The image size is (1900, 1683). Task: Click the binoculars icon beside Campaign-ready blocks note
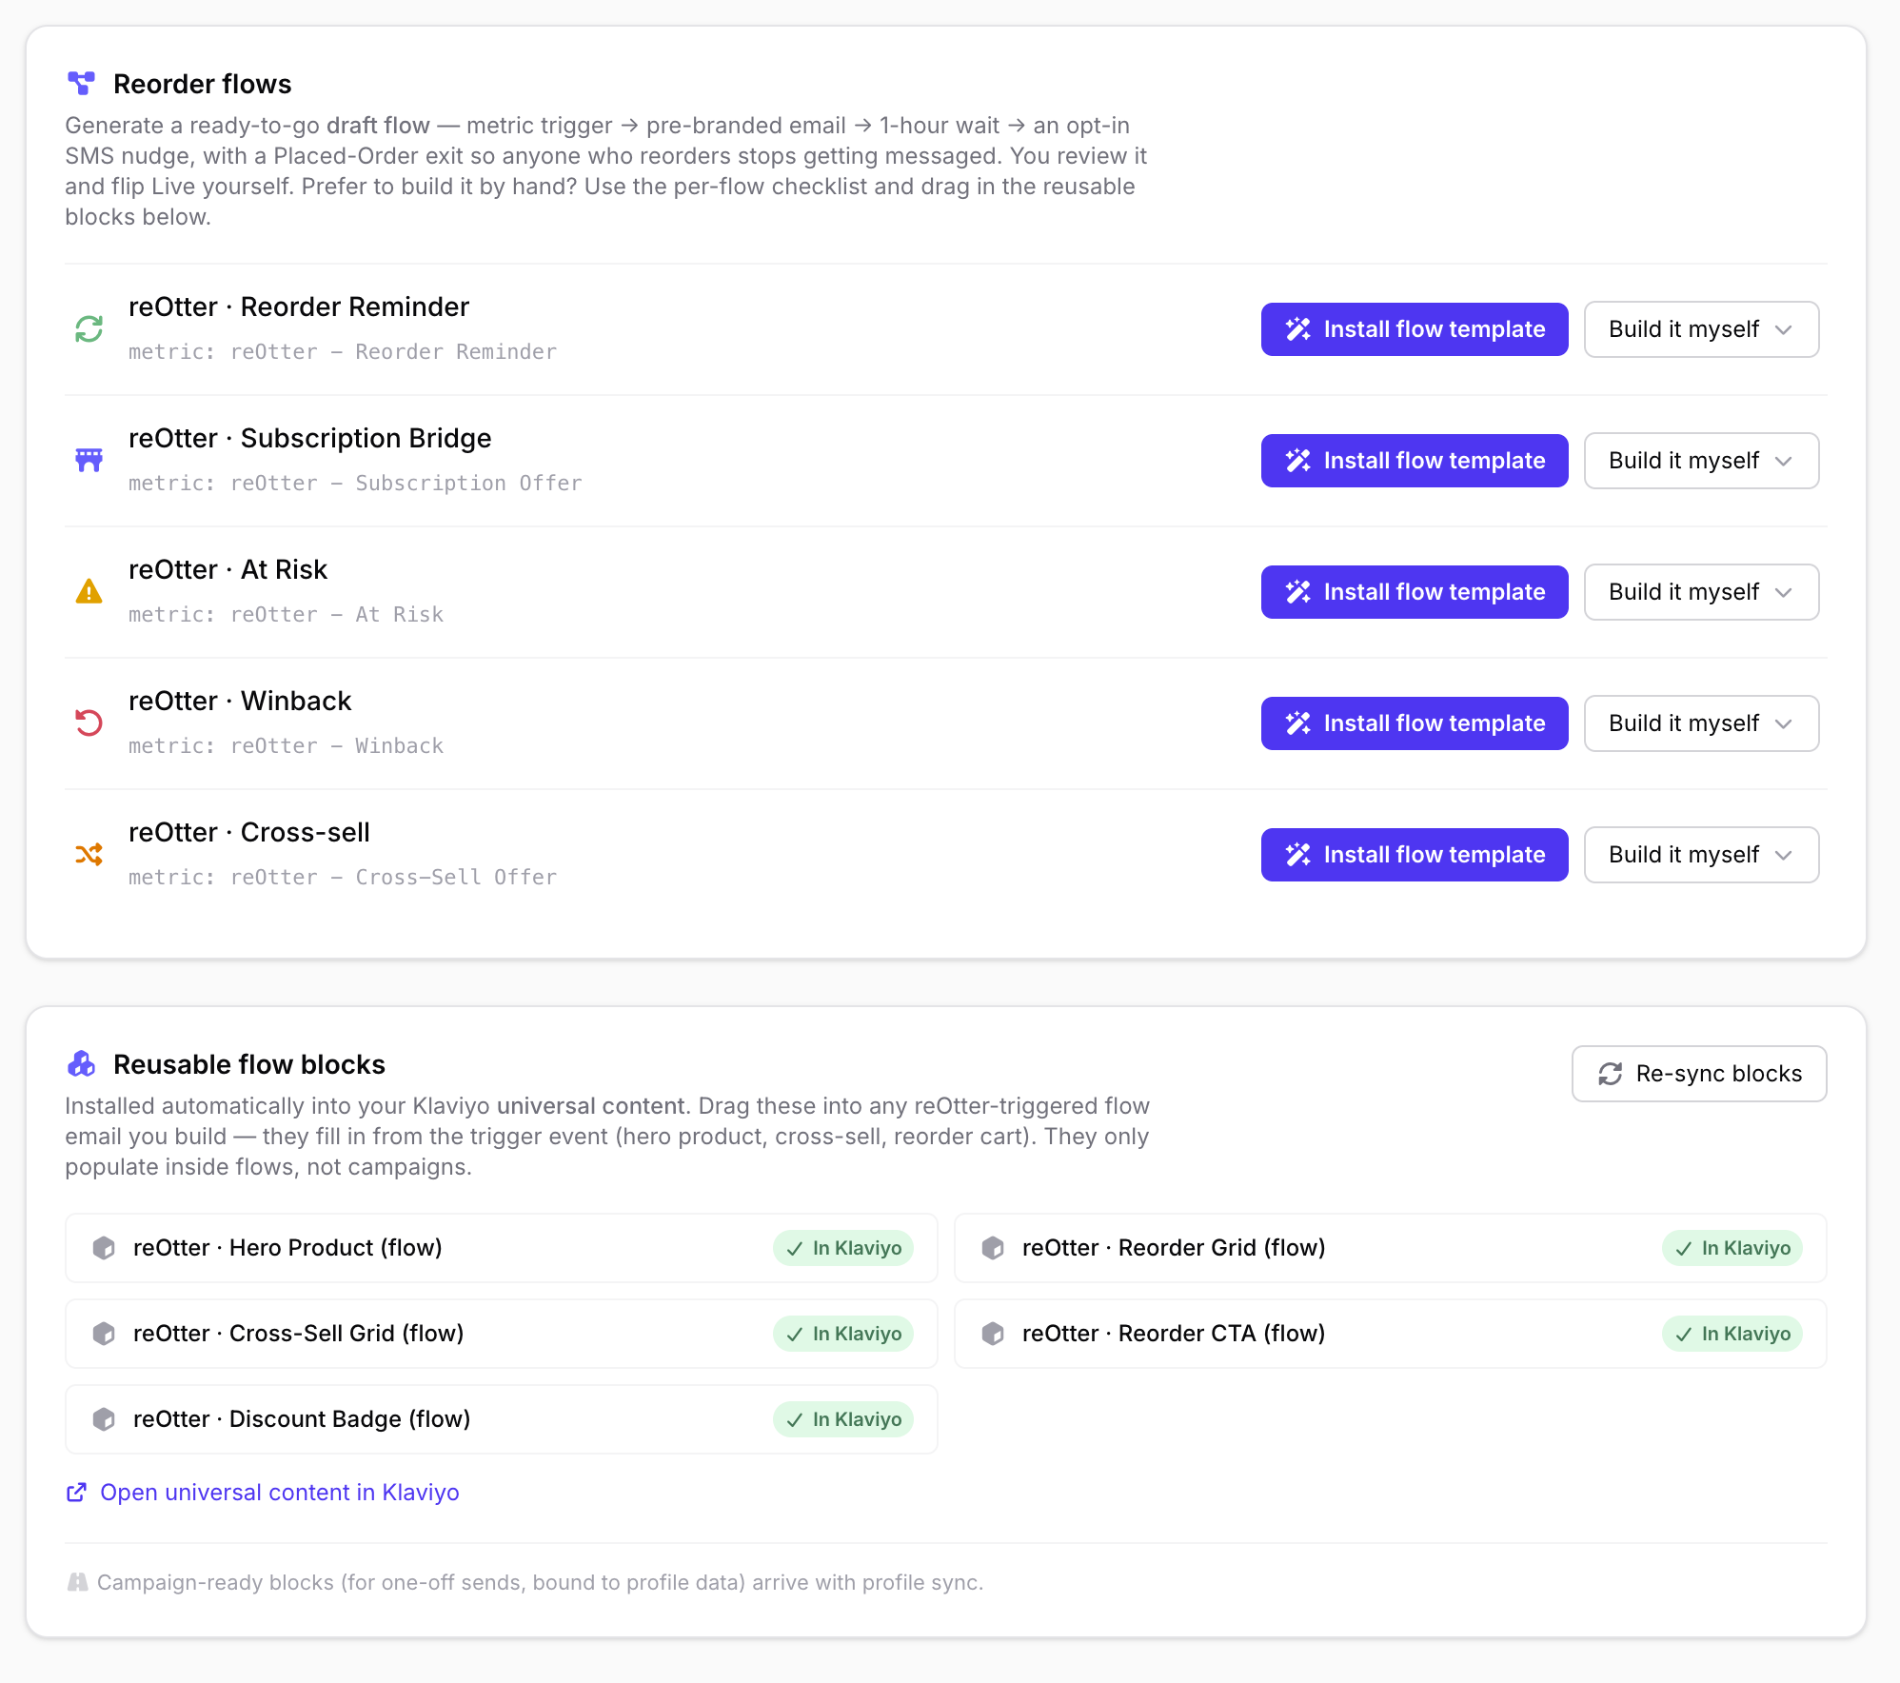coord(77,1582)
